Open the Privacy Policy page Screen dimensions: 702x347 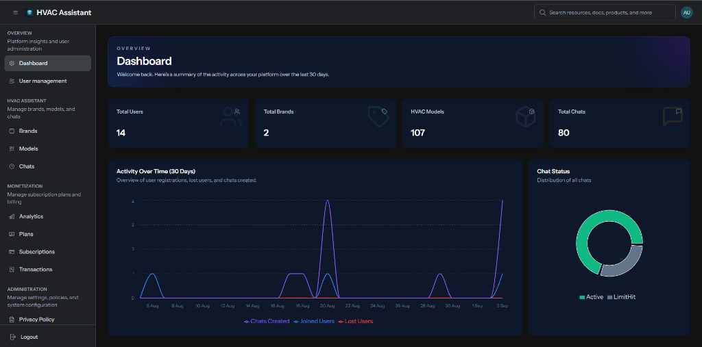pos(47,319)
